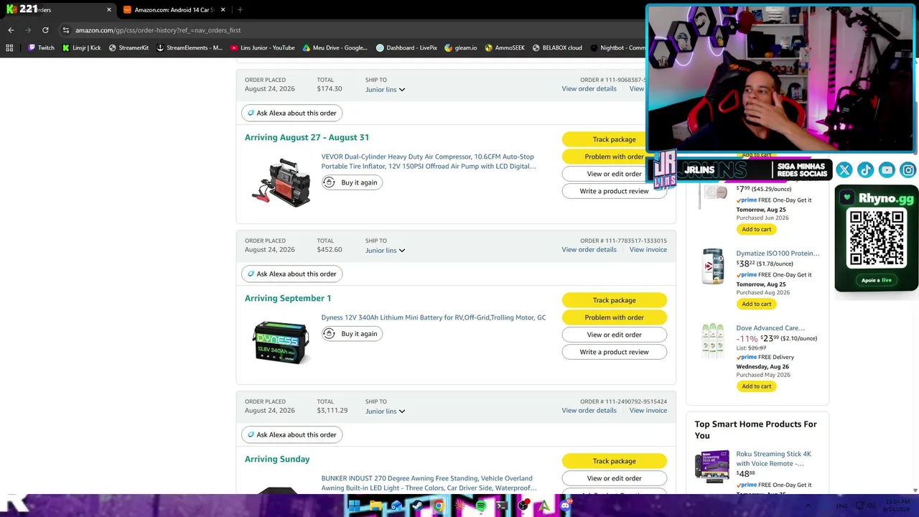
Task: Open the apps grid in bookmarks bar
Action: (x=9, y=48)
